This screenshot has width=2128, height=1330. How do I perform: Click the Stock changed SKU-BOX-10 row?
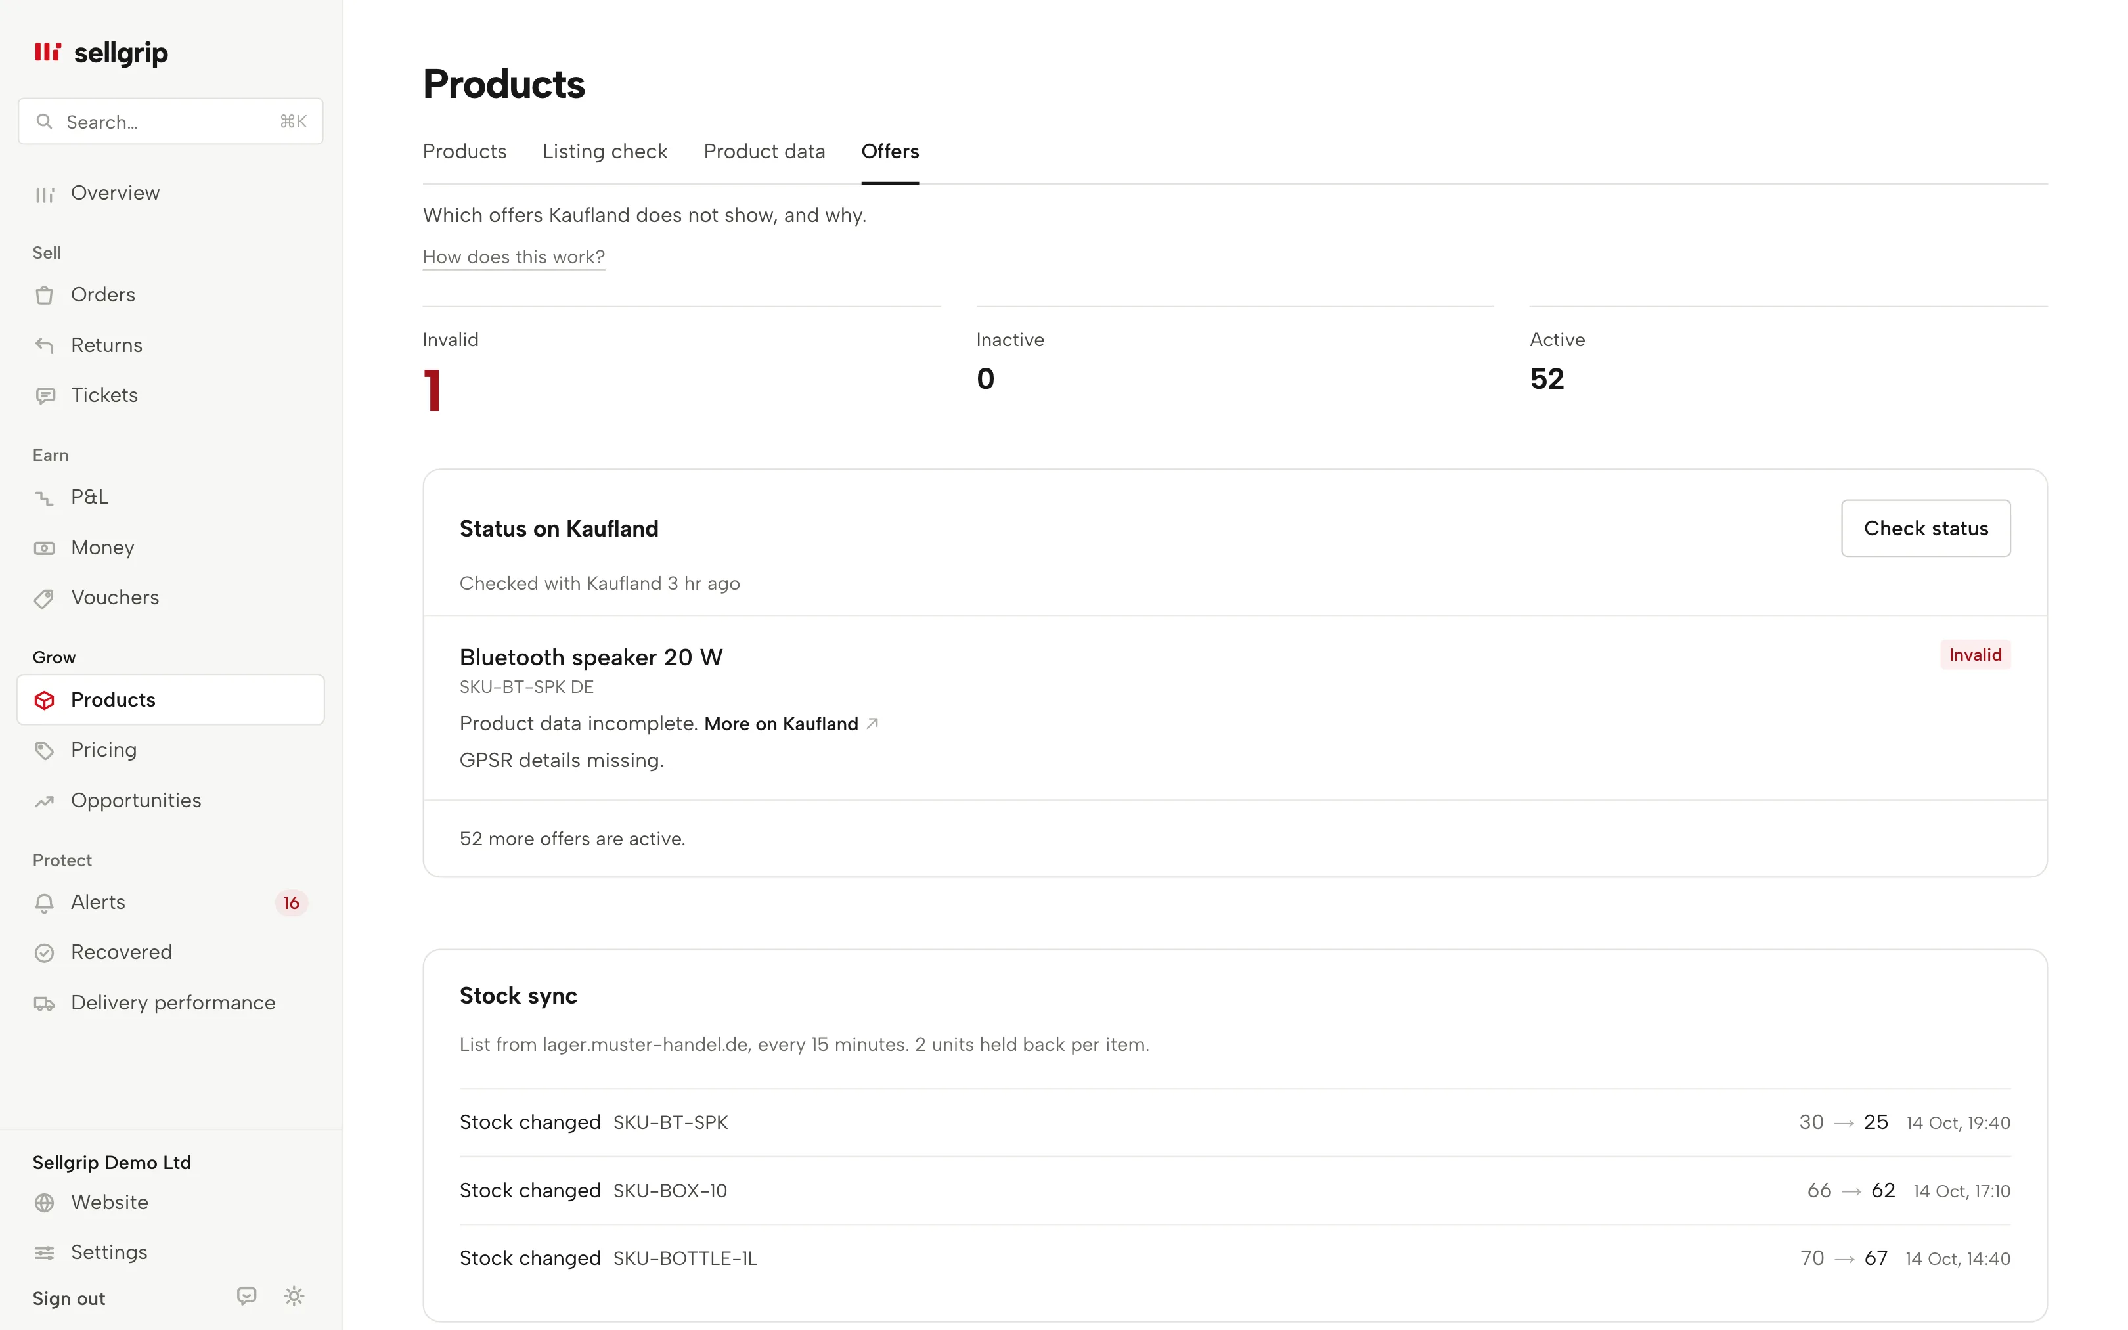1235,1190
